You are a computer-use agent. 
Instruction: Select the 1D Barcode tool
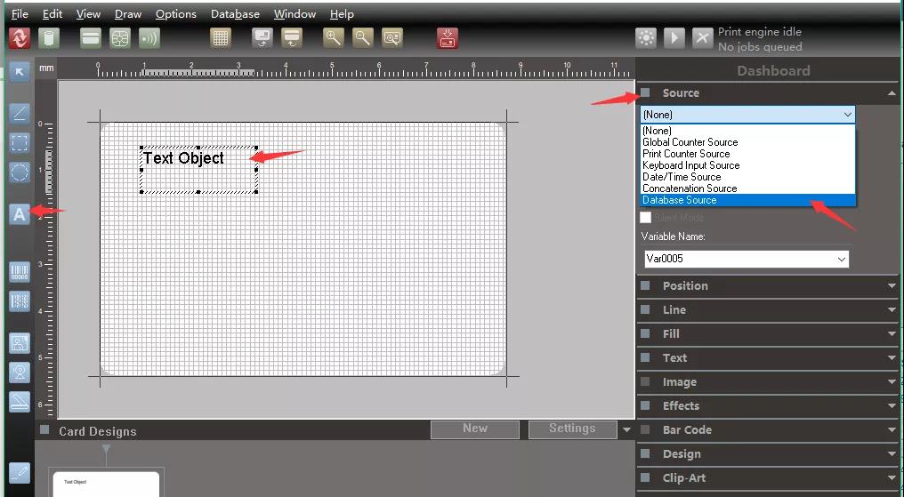tap(19, 272)
